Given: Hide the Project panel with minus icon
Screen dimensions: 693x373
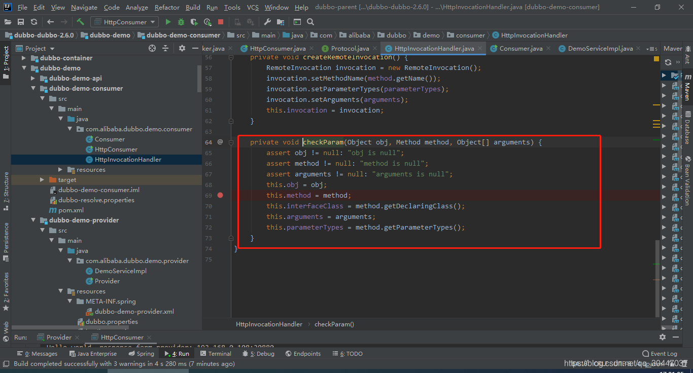Looking at the screenshot, I should [195, 48].
